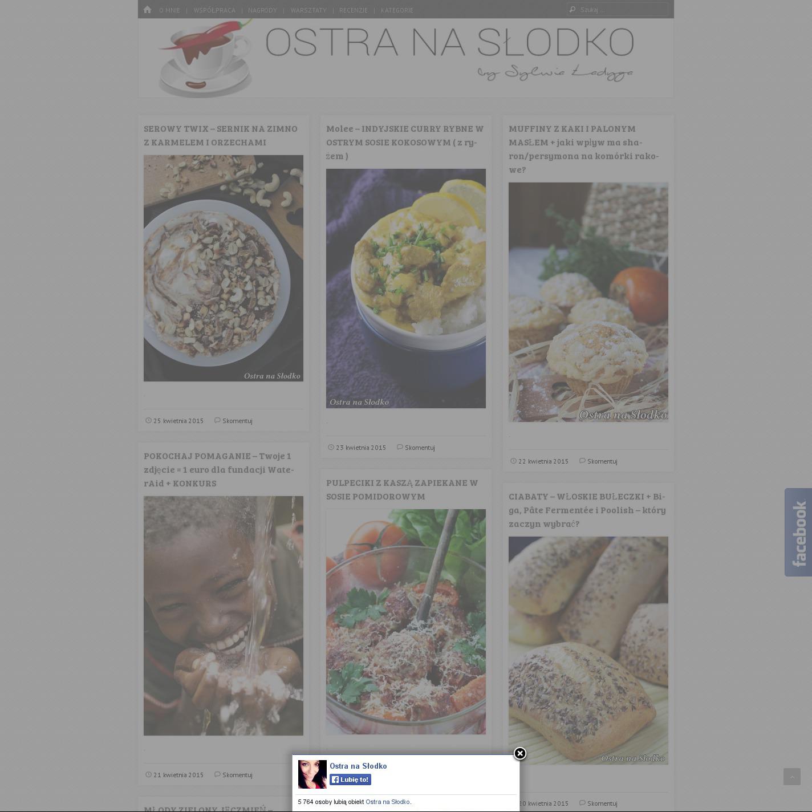The image size is (812, 812).
Task: Close the Facebook popup
Action: (x=519, y=754)
